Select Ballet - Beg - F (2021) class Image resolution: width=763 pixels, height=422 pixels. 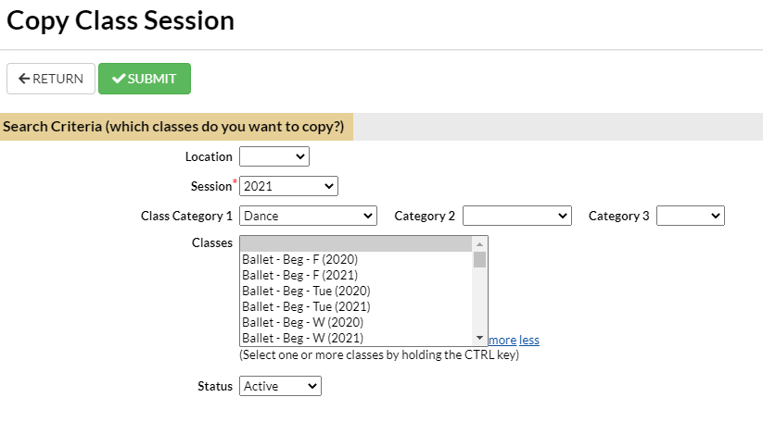[x=299, y=276]
